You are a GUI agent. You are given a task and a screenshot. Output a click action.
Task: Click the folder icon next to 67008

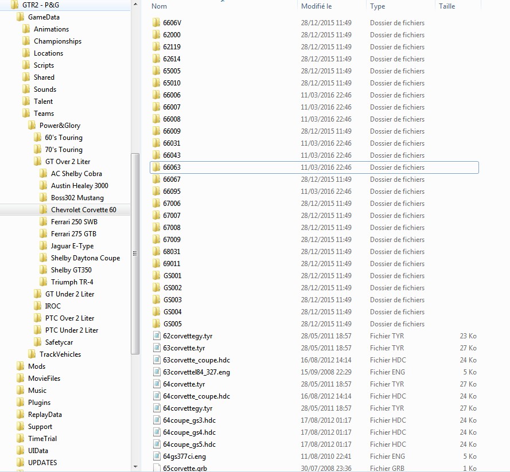[157, 227]
